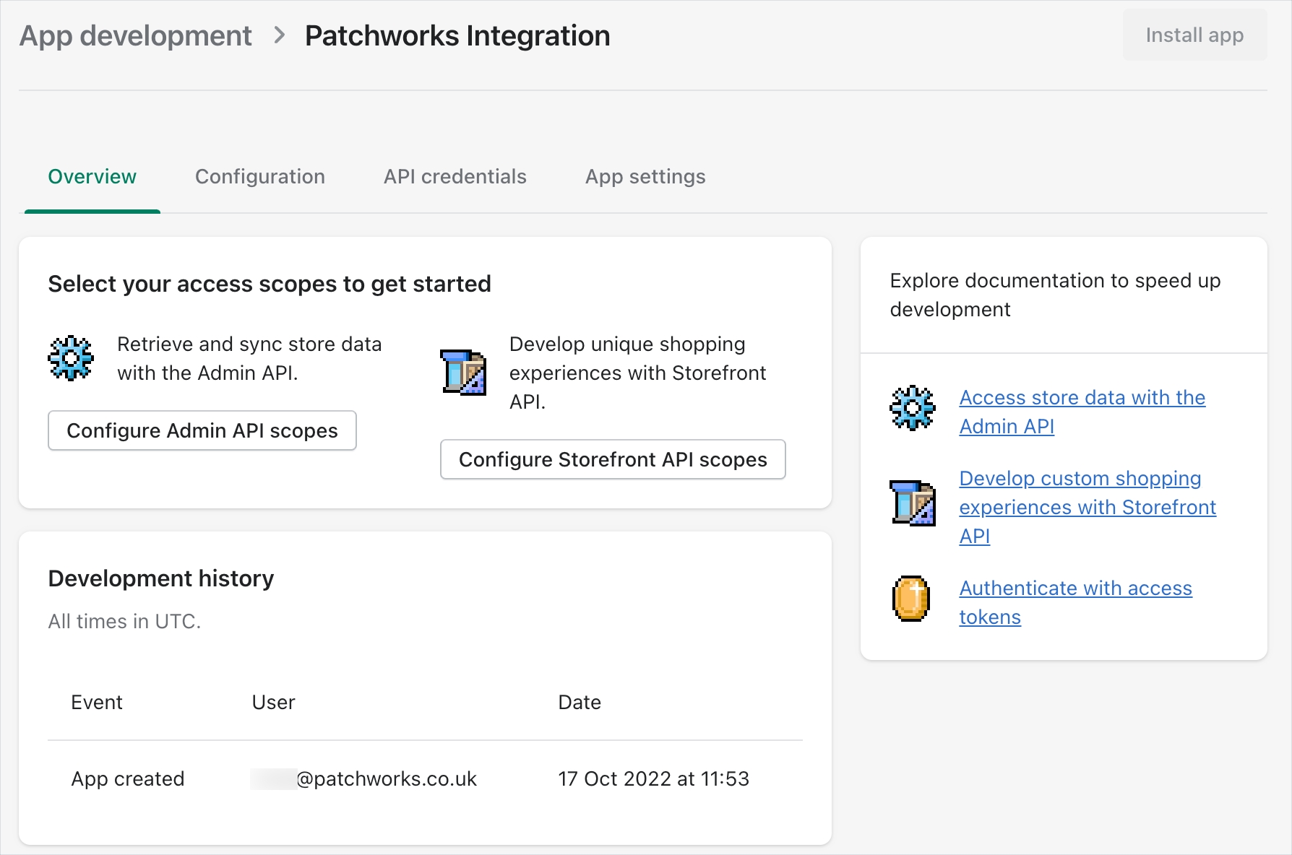The image size is (1292, 855).
Task: Open the Configuration tab
Action: coord(259,177)
